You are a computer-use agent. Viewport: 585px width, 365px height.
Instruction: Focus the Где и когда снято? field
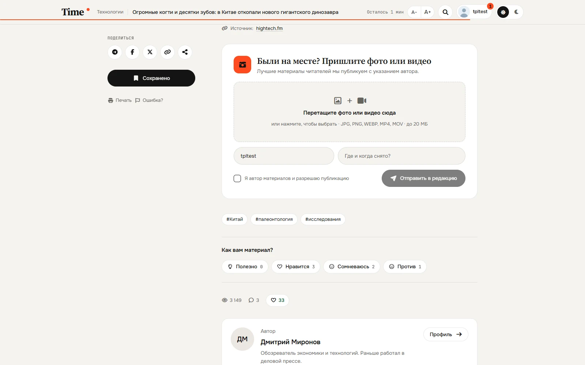point(401,156)
